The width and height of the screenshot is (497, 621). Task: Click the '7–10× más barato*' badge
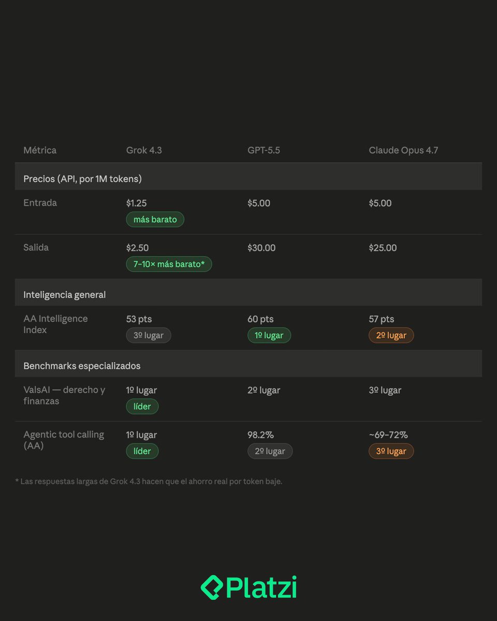point(169,264)
